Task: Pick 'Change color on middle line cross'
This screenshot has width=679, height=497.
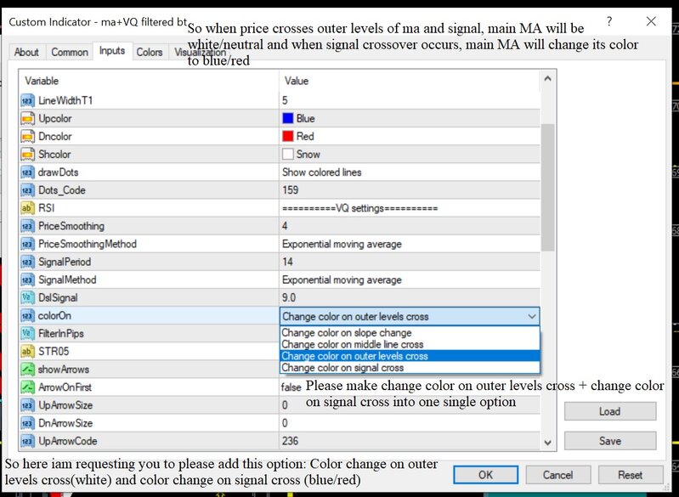Action: (352, 345)
